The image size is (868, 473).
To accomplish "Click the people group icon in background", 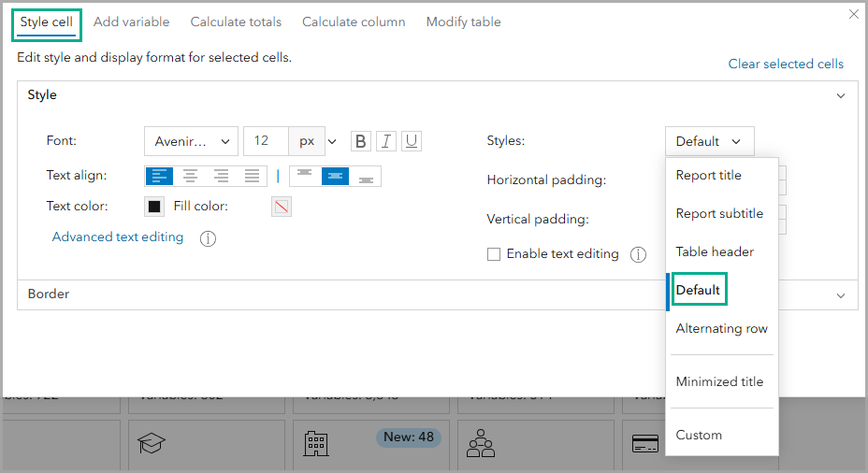I will click(481, 443).
